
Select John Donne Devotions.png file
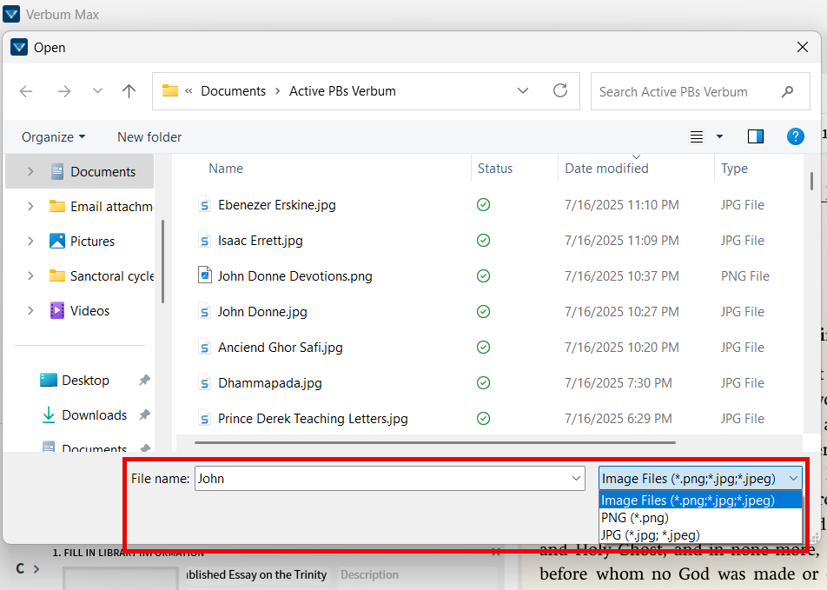pos(294,276)
